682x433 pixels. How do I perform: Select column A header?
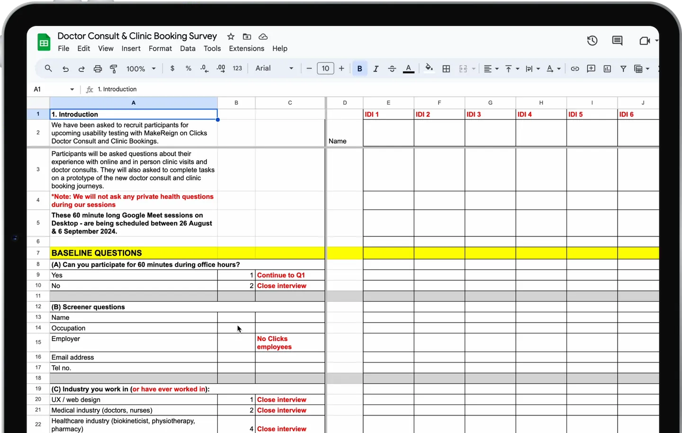point(134,103)
